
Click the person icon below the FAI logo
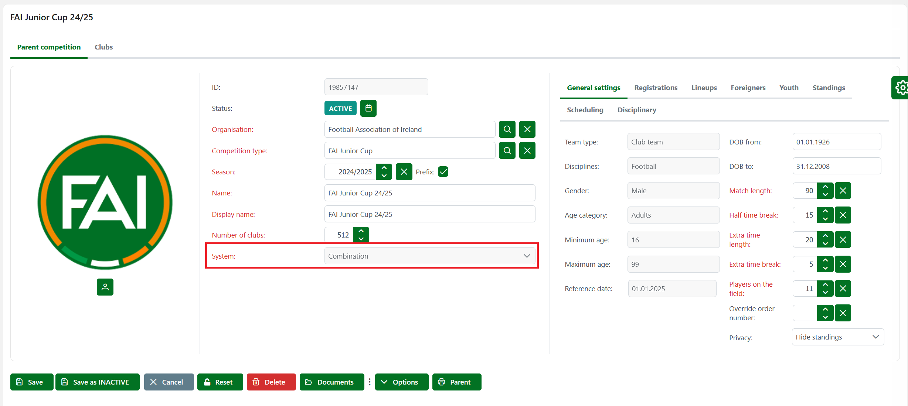tap(105, 287)
